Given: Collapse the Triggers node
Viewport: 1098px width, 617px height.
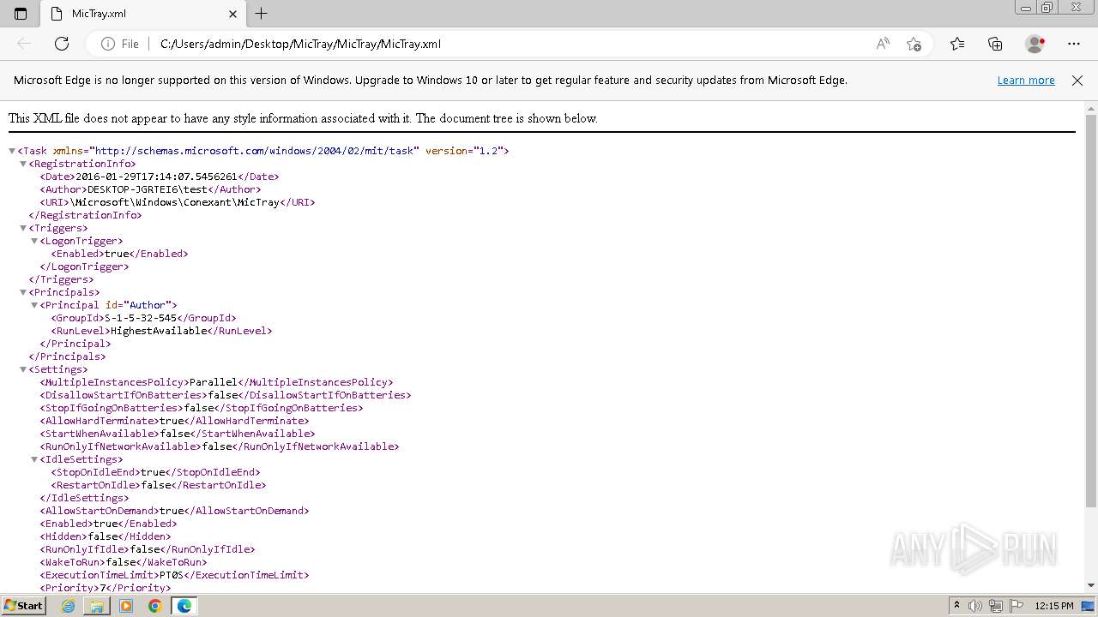Looking at the screenshot, I should [23, 228].
